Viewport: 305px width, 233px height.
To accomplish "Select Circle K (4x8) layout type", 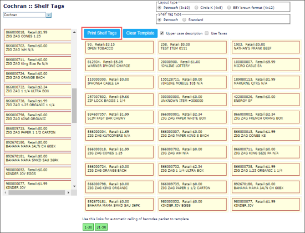I will click(196, 8).
